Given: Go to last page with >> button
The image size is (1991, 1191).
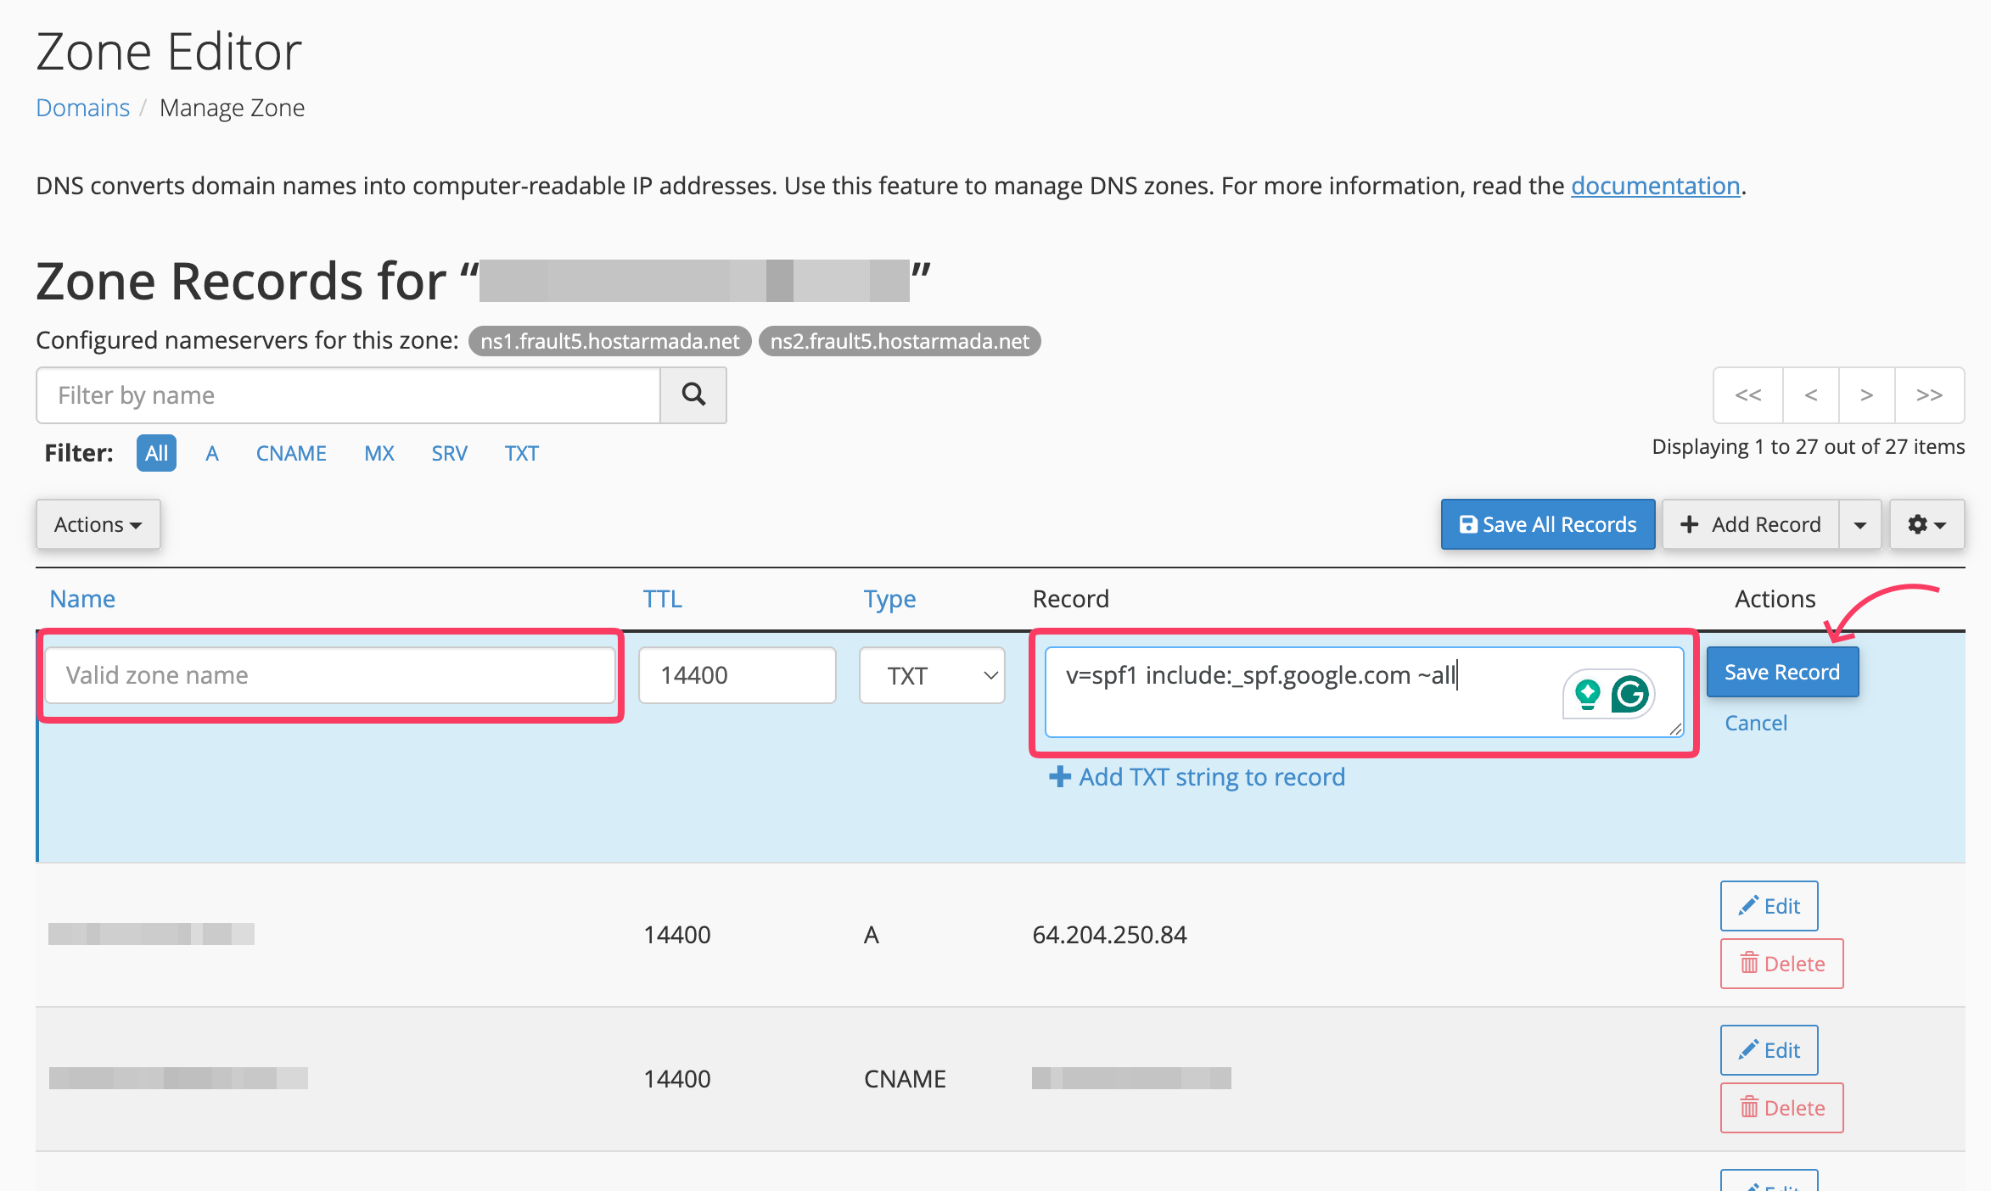Looking at the screenshot, I should point(1930,395).
